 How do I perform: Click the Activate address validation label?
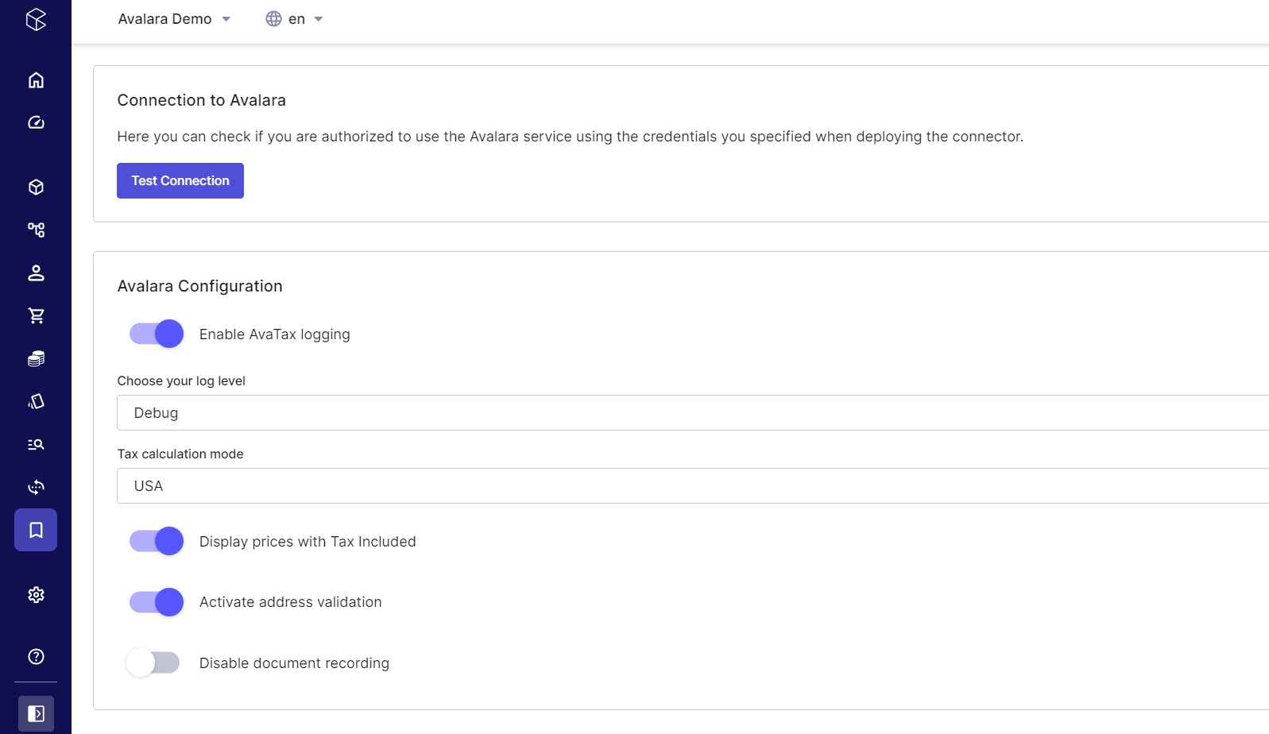pos(291,602)
